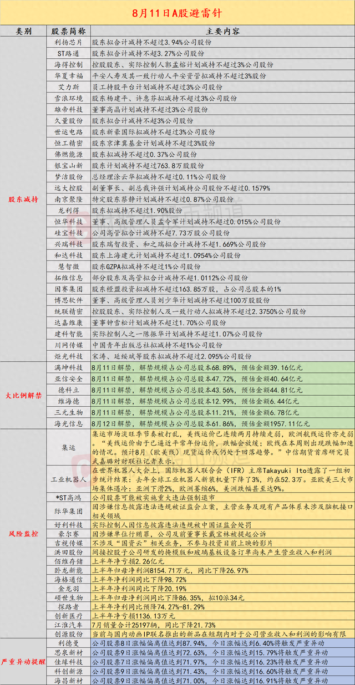Image resolution: width=355 pixels, height=685 pixels.
Task: Click the stock name "德科立"
Action: click(x=69, y=390)
